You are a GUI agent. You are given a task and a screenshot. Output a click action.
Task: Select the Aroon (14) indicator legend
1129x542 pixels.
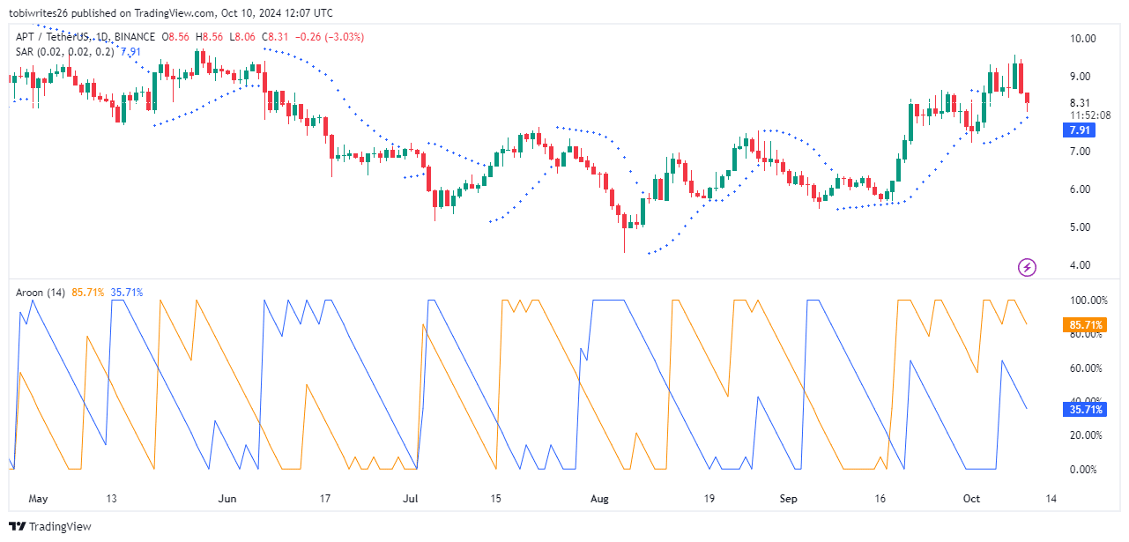pos(38,293)
